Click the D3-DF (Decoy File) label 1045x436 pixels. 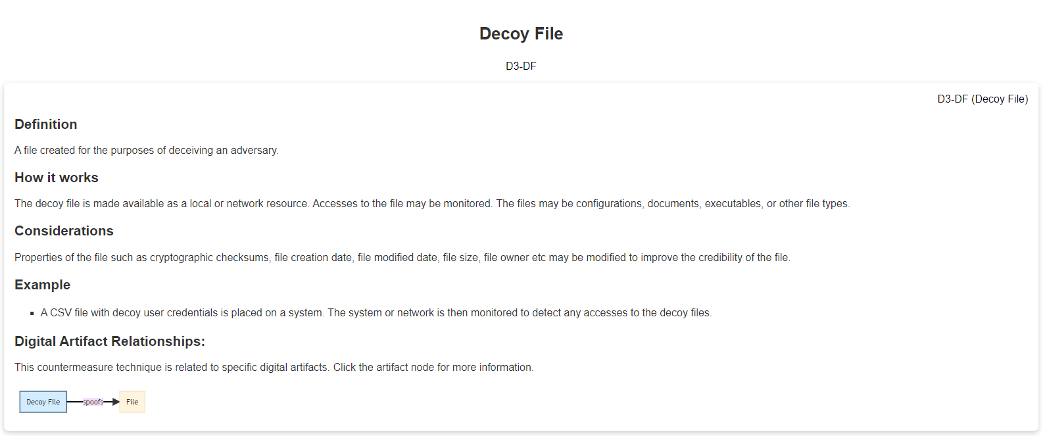coord(983,99)
